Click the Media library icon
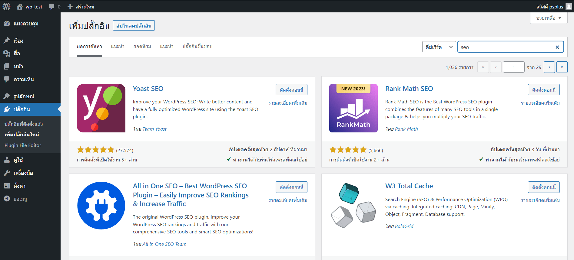Viewport: 574px width, 260px height. tap(7, 54)
